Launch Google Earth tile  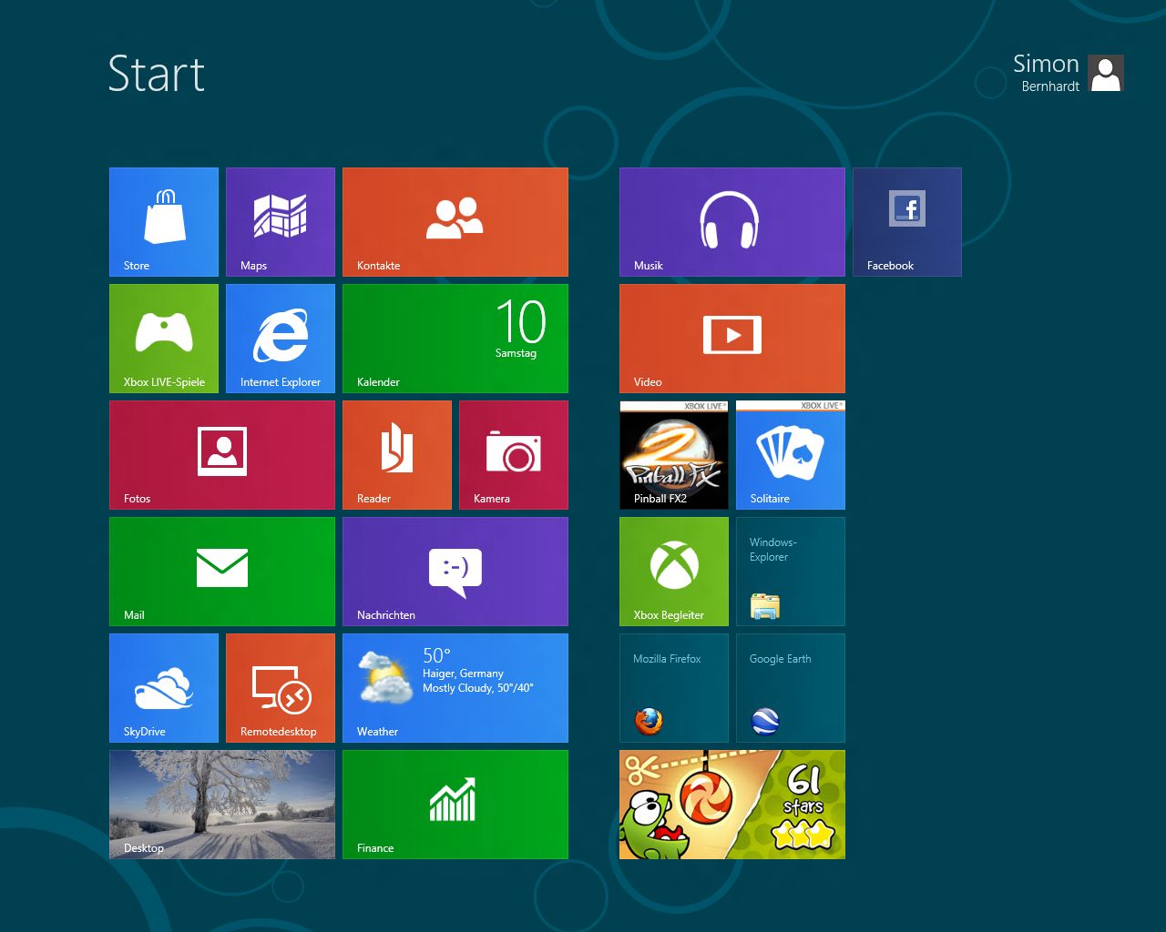point(791,688)
